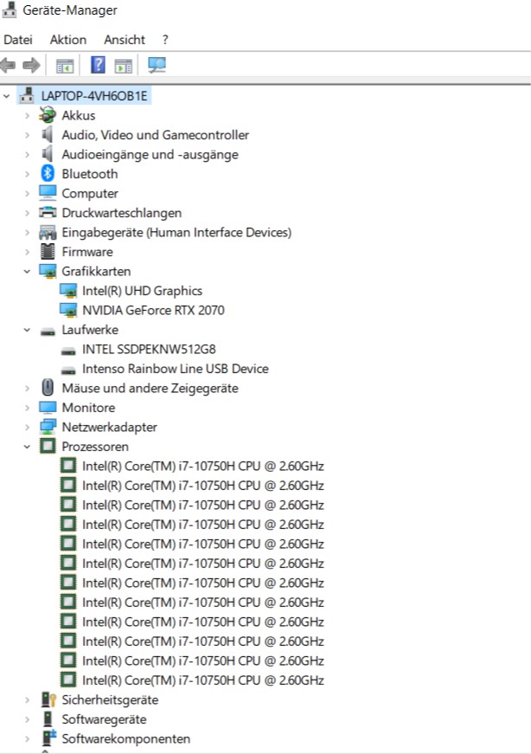Image resolution: width=531 pixels, height=754 pixels.
Task: Open the Aktion menu
Action: (68, 40)
